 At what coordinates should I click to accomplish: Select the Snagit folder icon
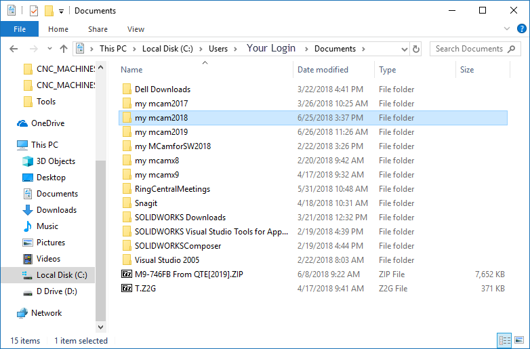[x=127, y=203]
